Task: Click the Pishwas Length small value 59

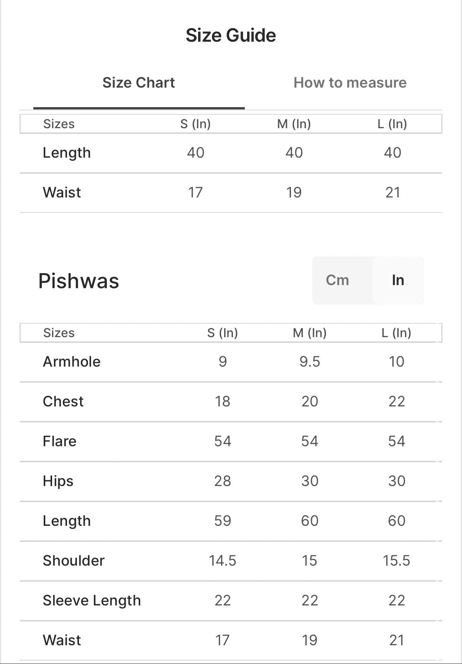Action: click(223, 521)
